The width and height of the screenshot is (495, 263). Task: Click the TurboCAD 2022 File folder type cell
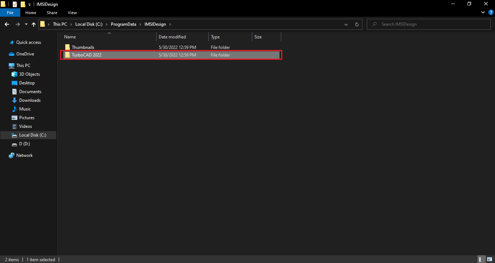tap(220, 55)
